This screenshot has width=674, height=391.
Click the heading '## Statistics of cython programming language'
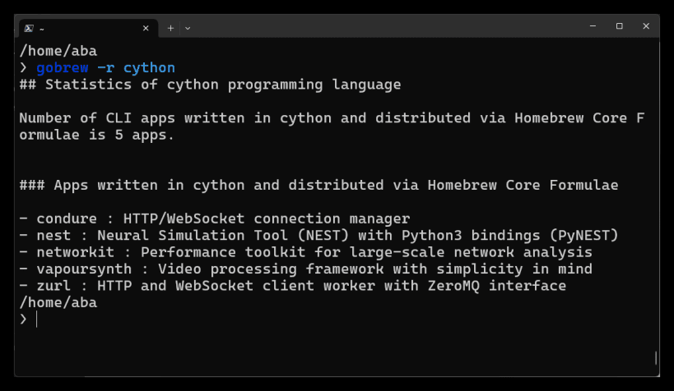click(x=210, y=85)
